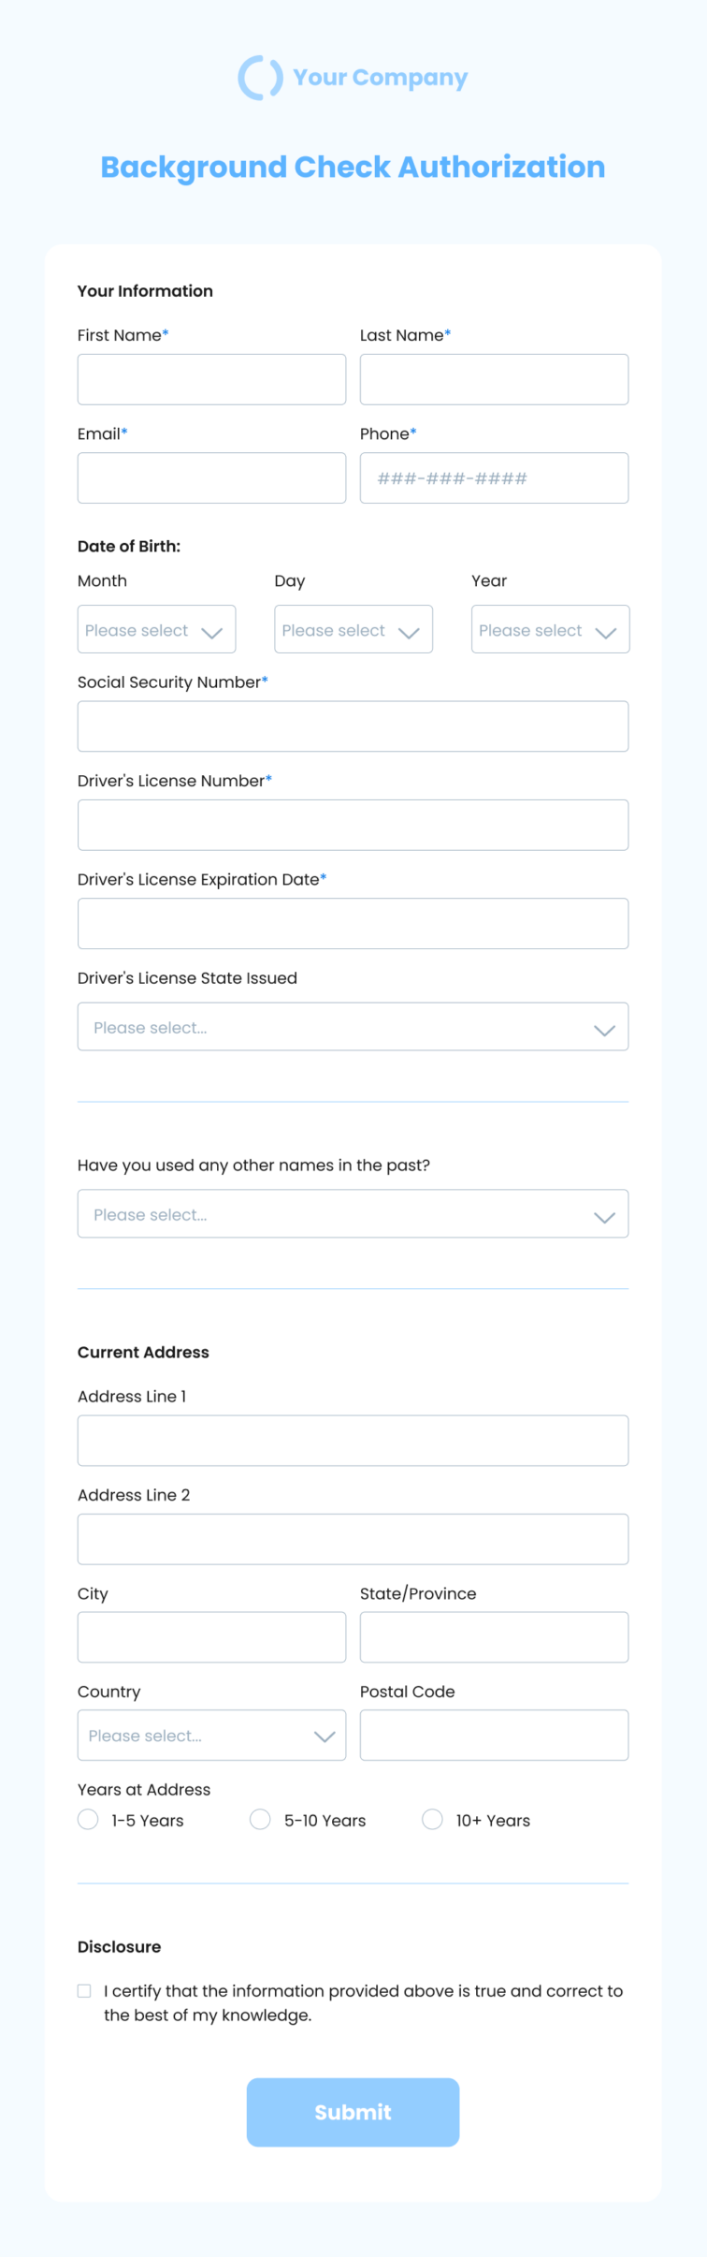Image resolution: width=707 pixels, height=2257 pixels.
Task: Check the information certification checkbox
Action: point(84,1991)
